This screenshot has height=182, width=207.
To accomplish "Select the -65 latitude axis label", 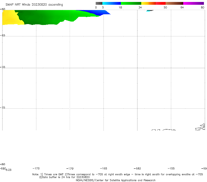I will [x=3, y=35].
